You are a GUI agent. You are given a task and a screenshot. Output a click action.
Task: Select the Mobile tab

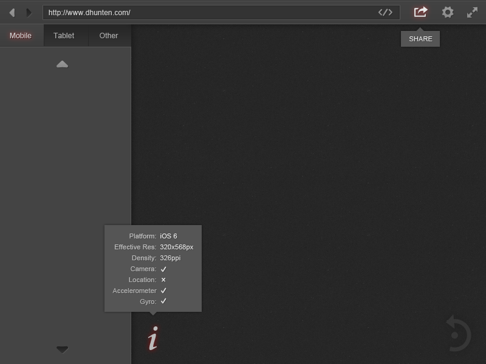[x=21, y=36]
